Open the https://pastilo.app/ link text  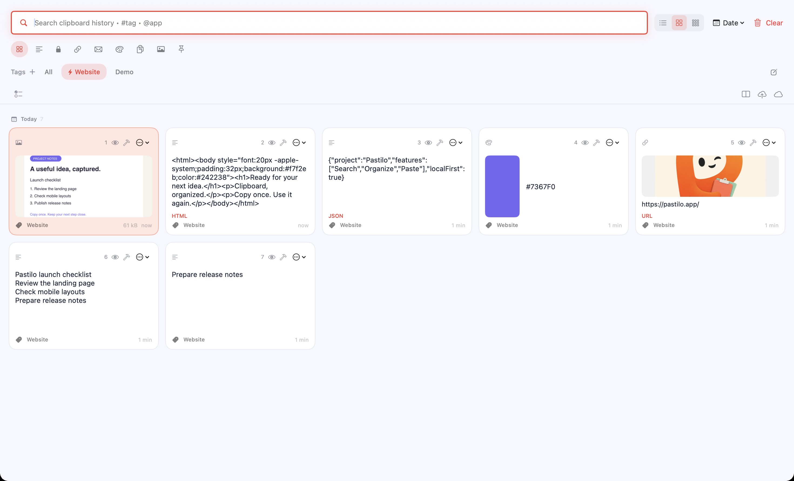(670, 204)
